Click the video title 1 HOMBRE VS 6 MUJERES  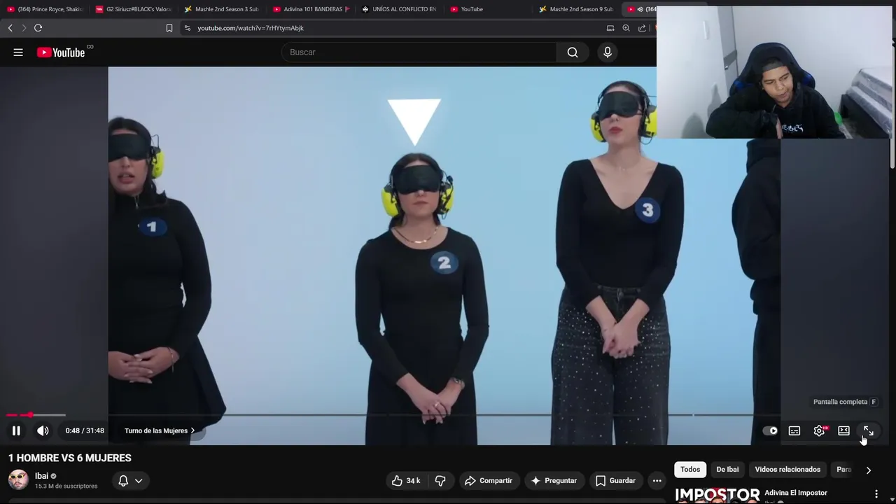point(70,458)
